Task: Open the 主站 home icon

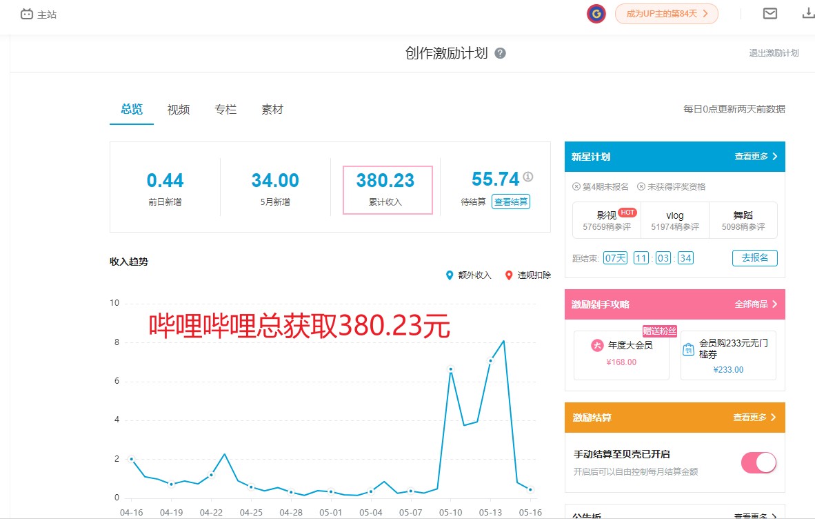Action: 26,14
